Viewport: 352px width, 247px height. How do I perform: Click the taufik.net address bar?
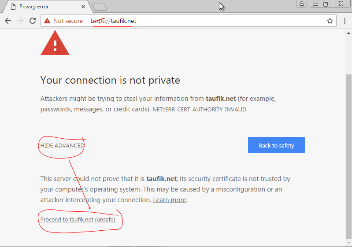(x=189, y=21)
